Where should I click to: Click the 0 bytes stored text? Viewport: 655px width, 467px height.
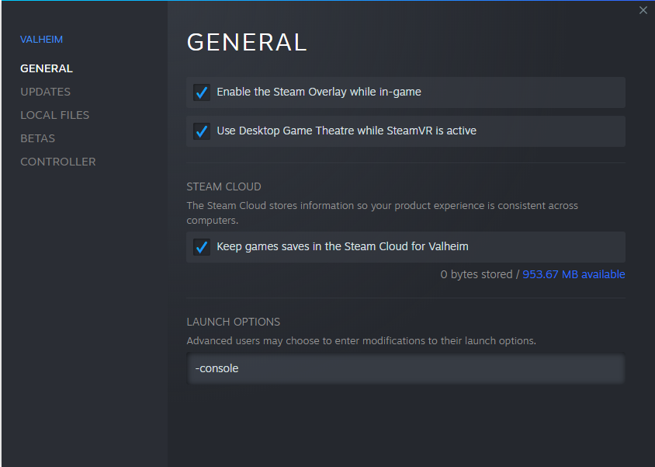pos(475,274)
